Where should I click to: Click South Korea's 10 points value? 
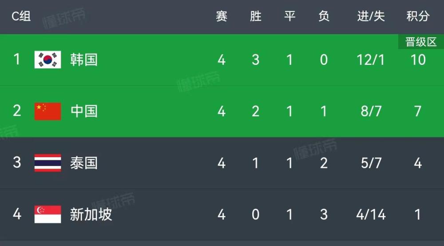tap(418, 60)
